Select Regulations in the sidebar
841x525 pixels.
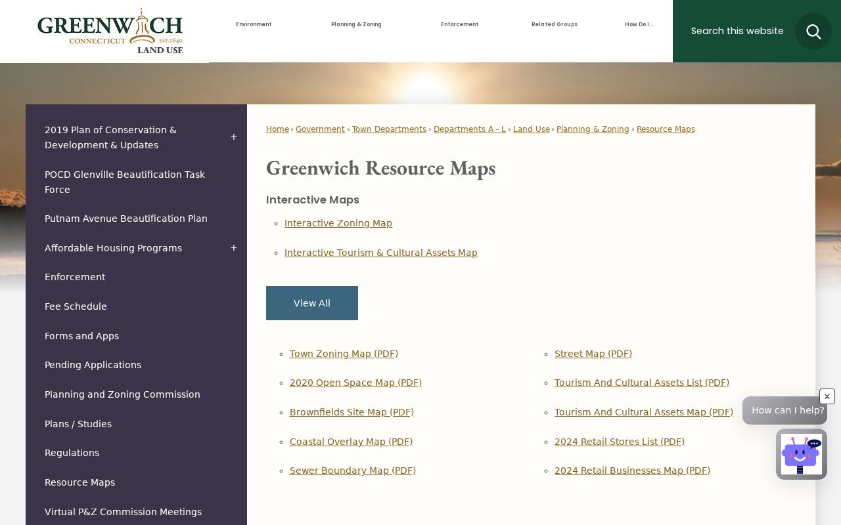136,453
